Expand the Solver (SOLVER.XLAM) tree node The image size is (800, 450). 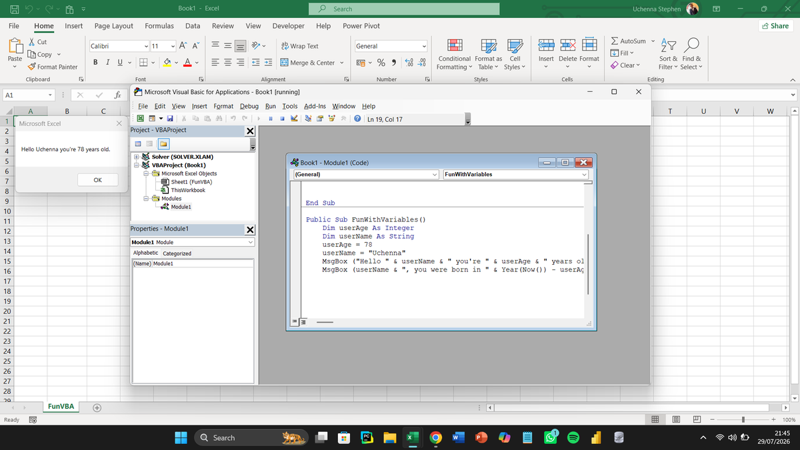(x=137, y=157)
